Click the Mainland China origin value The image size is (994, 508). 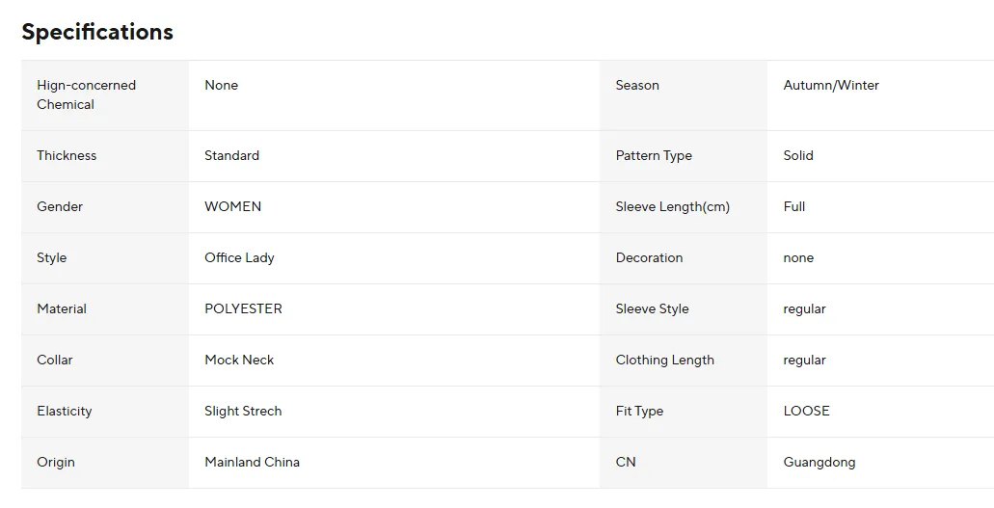point(252,462)
